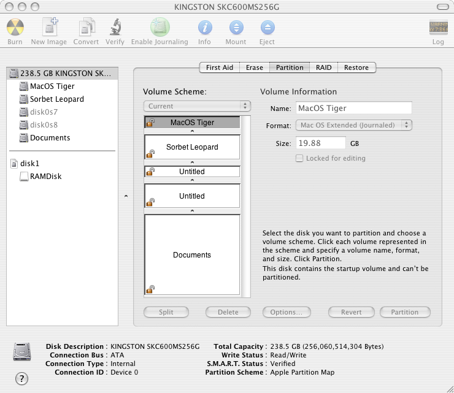Click the divider handle below Sorbet Leopard partition

click(192, 162)
